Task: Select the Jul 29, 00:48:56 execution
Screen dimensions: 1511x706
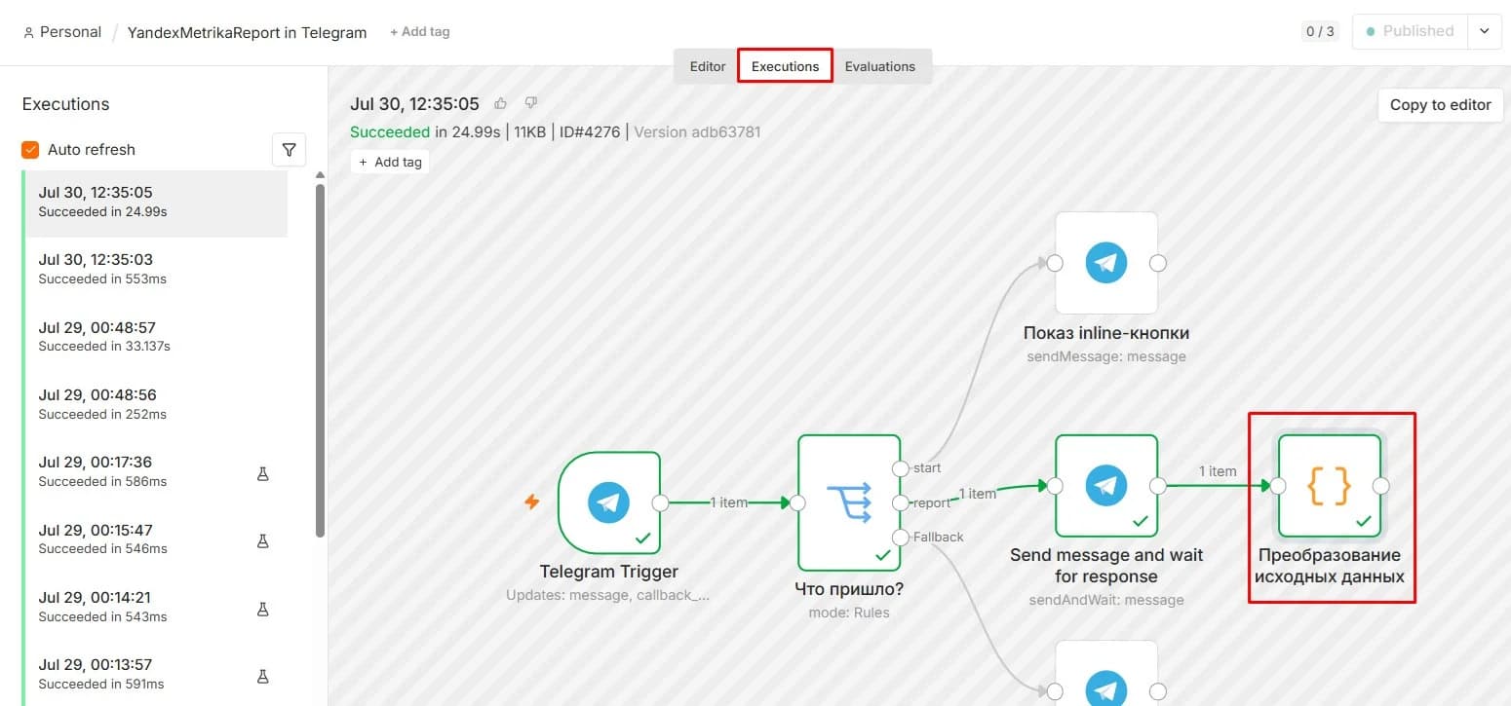Action: click(157, 405)
